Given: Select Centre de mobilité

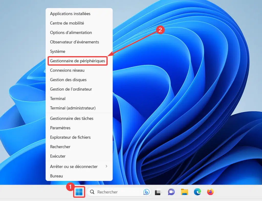Looking at the screenshot, I should point(79,23).
